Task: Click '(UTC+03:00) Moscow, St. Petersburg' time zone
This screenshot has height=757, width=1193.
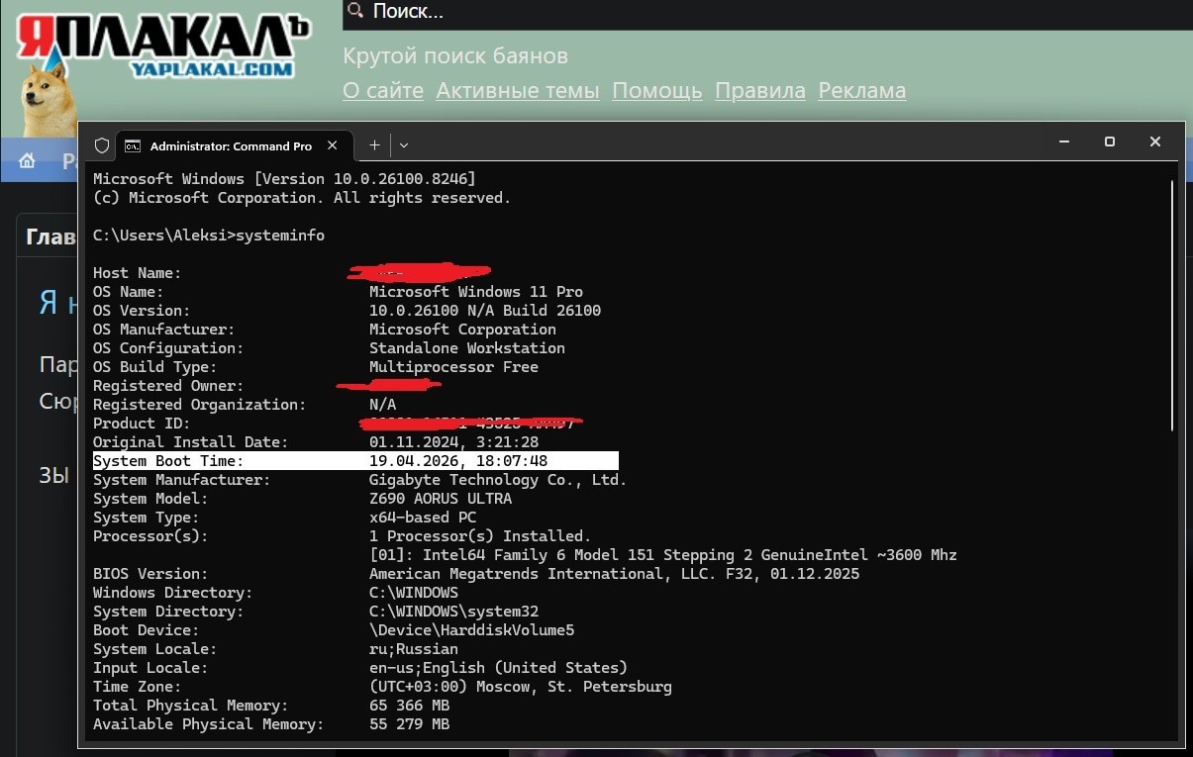Action: pos(521,687)
